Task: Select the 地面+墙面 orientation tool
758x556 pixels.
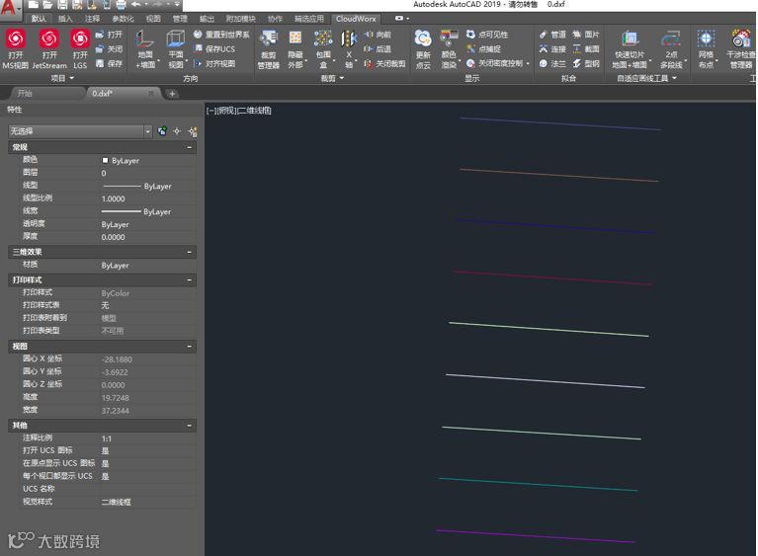Action: click(145, 49)
